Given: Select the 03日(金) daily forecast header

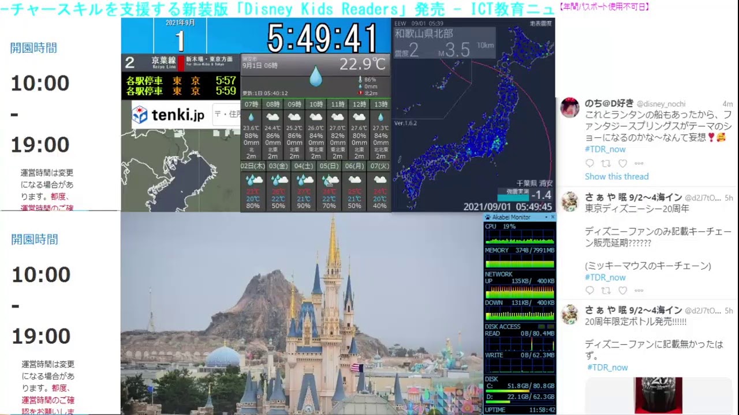Looking at the screenshot, I should click(x=278, y=165).
